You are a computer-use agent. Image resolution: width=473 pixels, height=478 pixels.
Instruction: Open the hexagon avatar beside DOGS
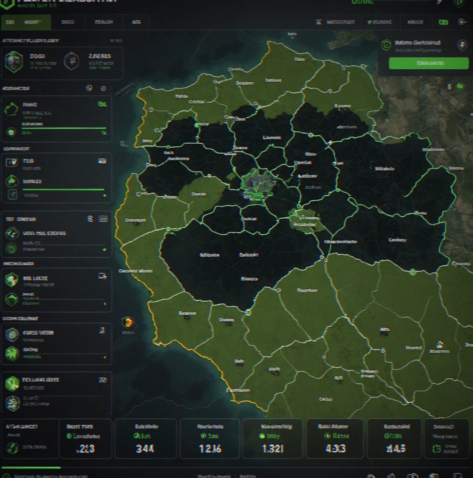point(14,62)
